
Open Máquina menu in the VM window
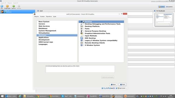[36, 16]
